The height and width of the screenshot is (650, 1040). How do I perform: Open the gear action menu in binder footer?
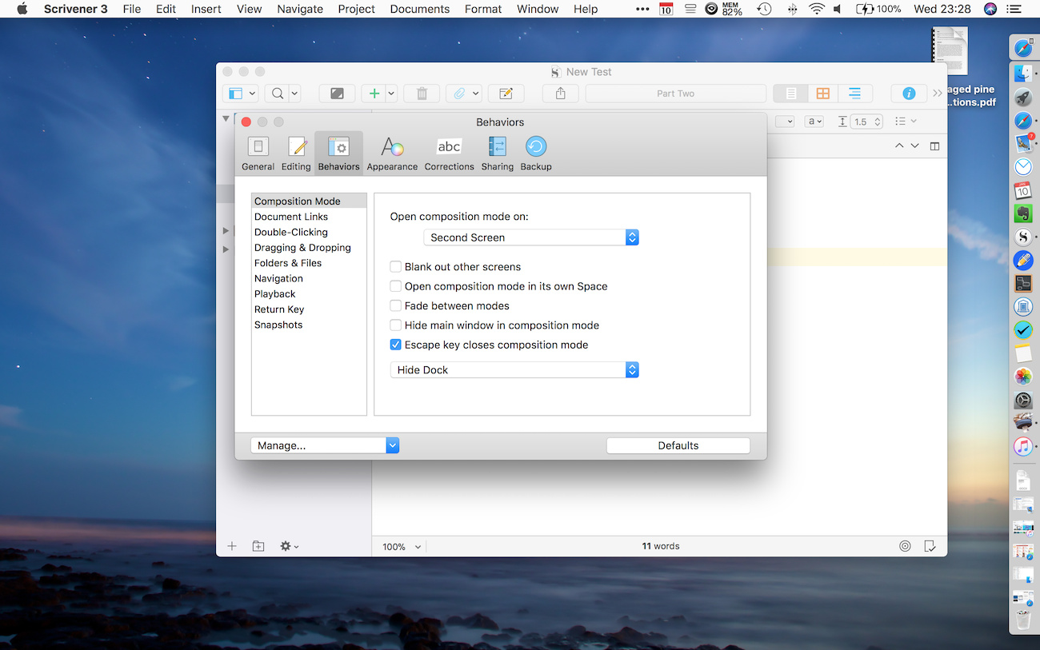tap(289, 546)
